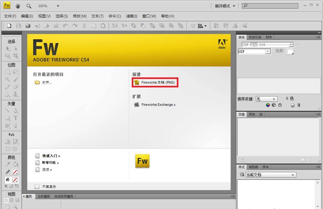Image resolution: width=323 pixels, height=209 pixels.
Task: Open the GIF export format dropdown
Action: [x=254, y=52]
